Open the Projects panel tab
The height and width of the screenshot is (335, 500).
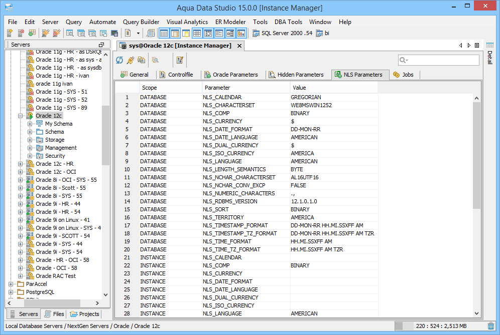84,314
